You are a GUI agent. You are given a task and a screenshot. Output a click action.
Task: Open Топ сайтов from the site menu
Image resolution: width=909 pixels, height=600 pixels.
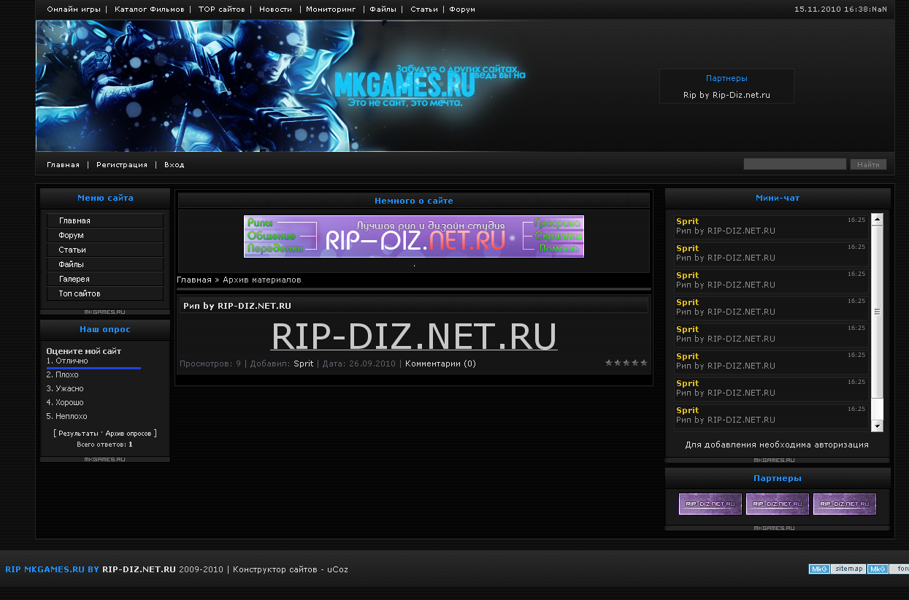(x=105, y=293)
